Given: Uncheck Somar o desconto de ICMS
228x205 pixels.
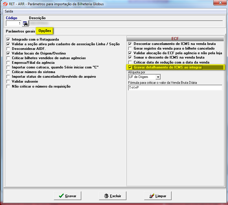Looking at the screenshot, I should (130, 57).
